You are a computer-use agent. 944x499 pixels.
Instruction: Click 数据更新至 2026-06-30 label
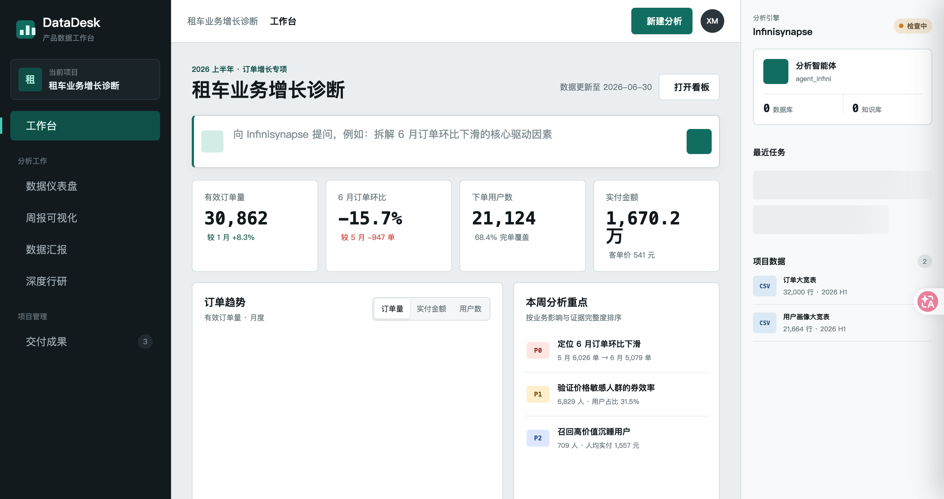(606, 87)
